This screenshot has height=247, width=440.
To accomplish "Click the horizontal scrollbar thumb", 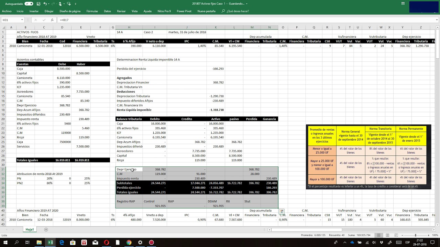I will click(307, 230).
